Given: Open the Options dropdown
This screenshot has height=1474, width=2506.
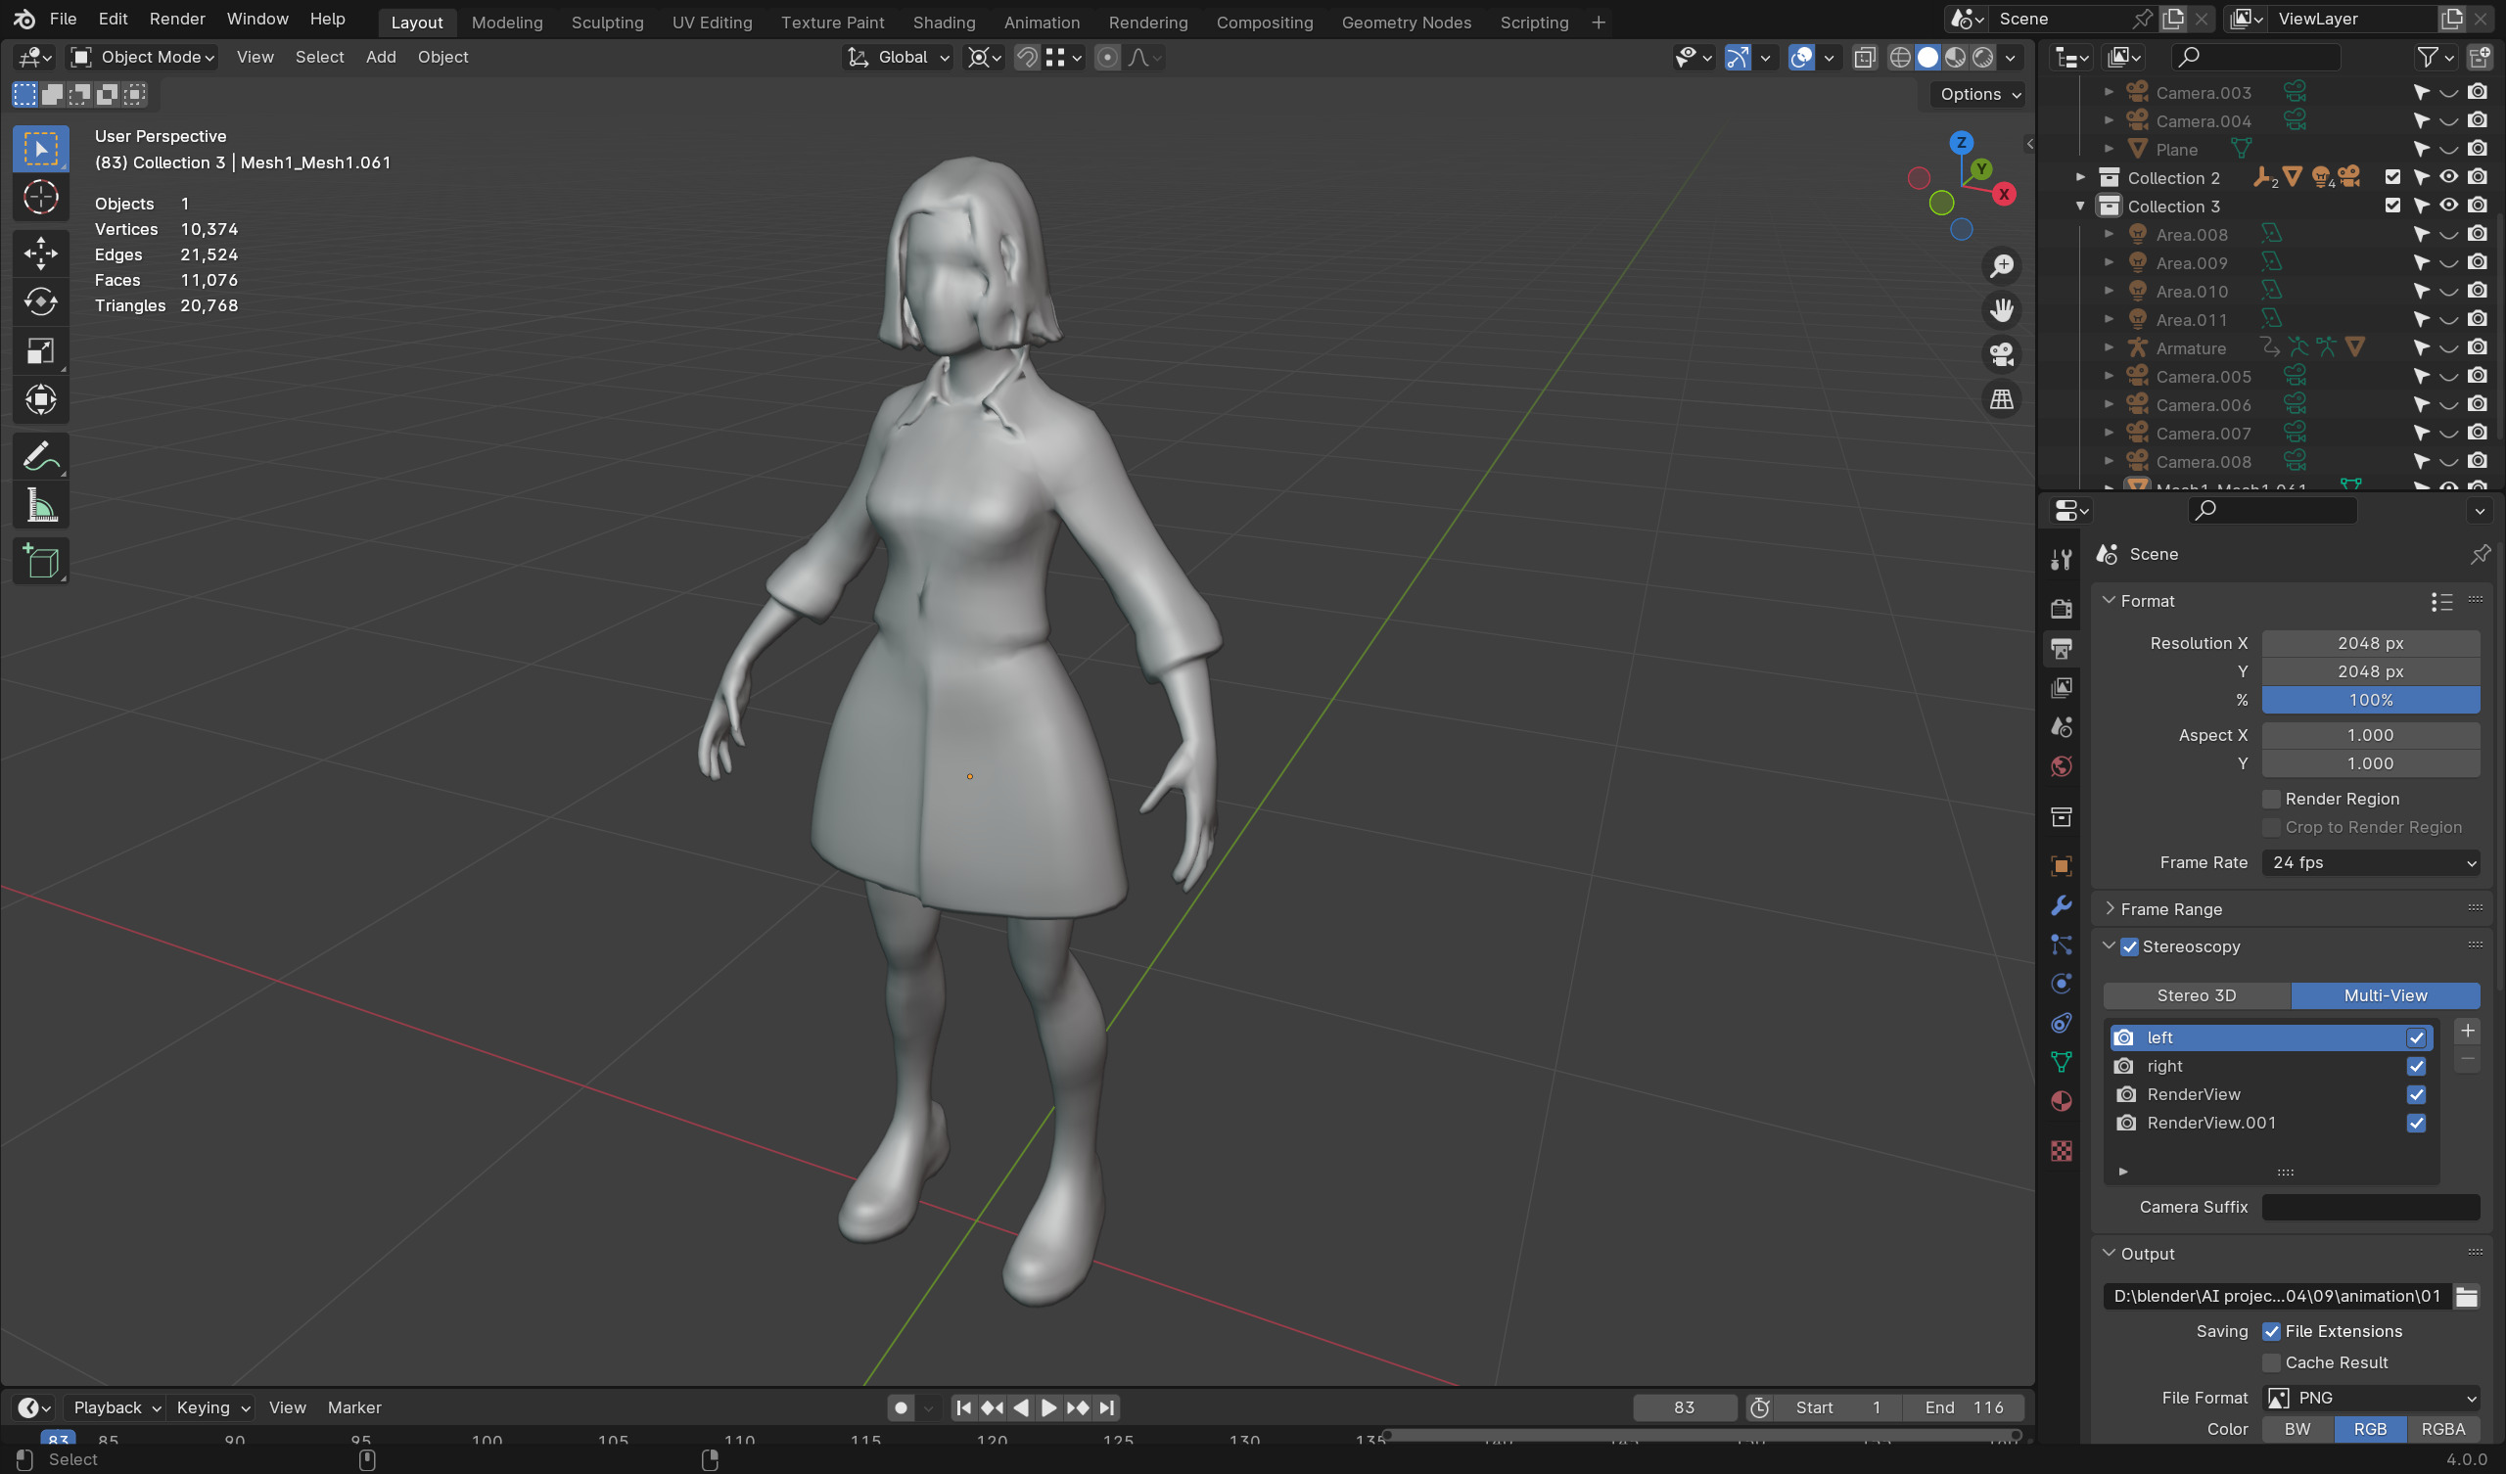Looking at the screenshot, I should pyautogui.click(x=1980, y=95).
